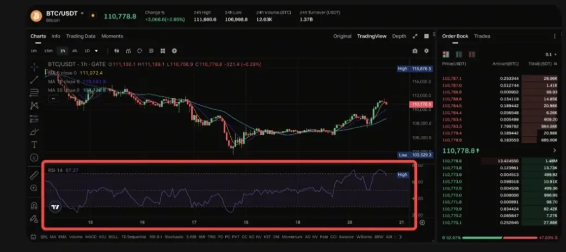Enable the Stochastic indicator
The width and height of the screenshot is (566, 252).
[174, 237]
